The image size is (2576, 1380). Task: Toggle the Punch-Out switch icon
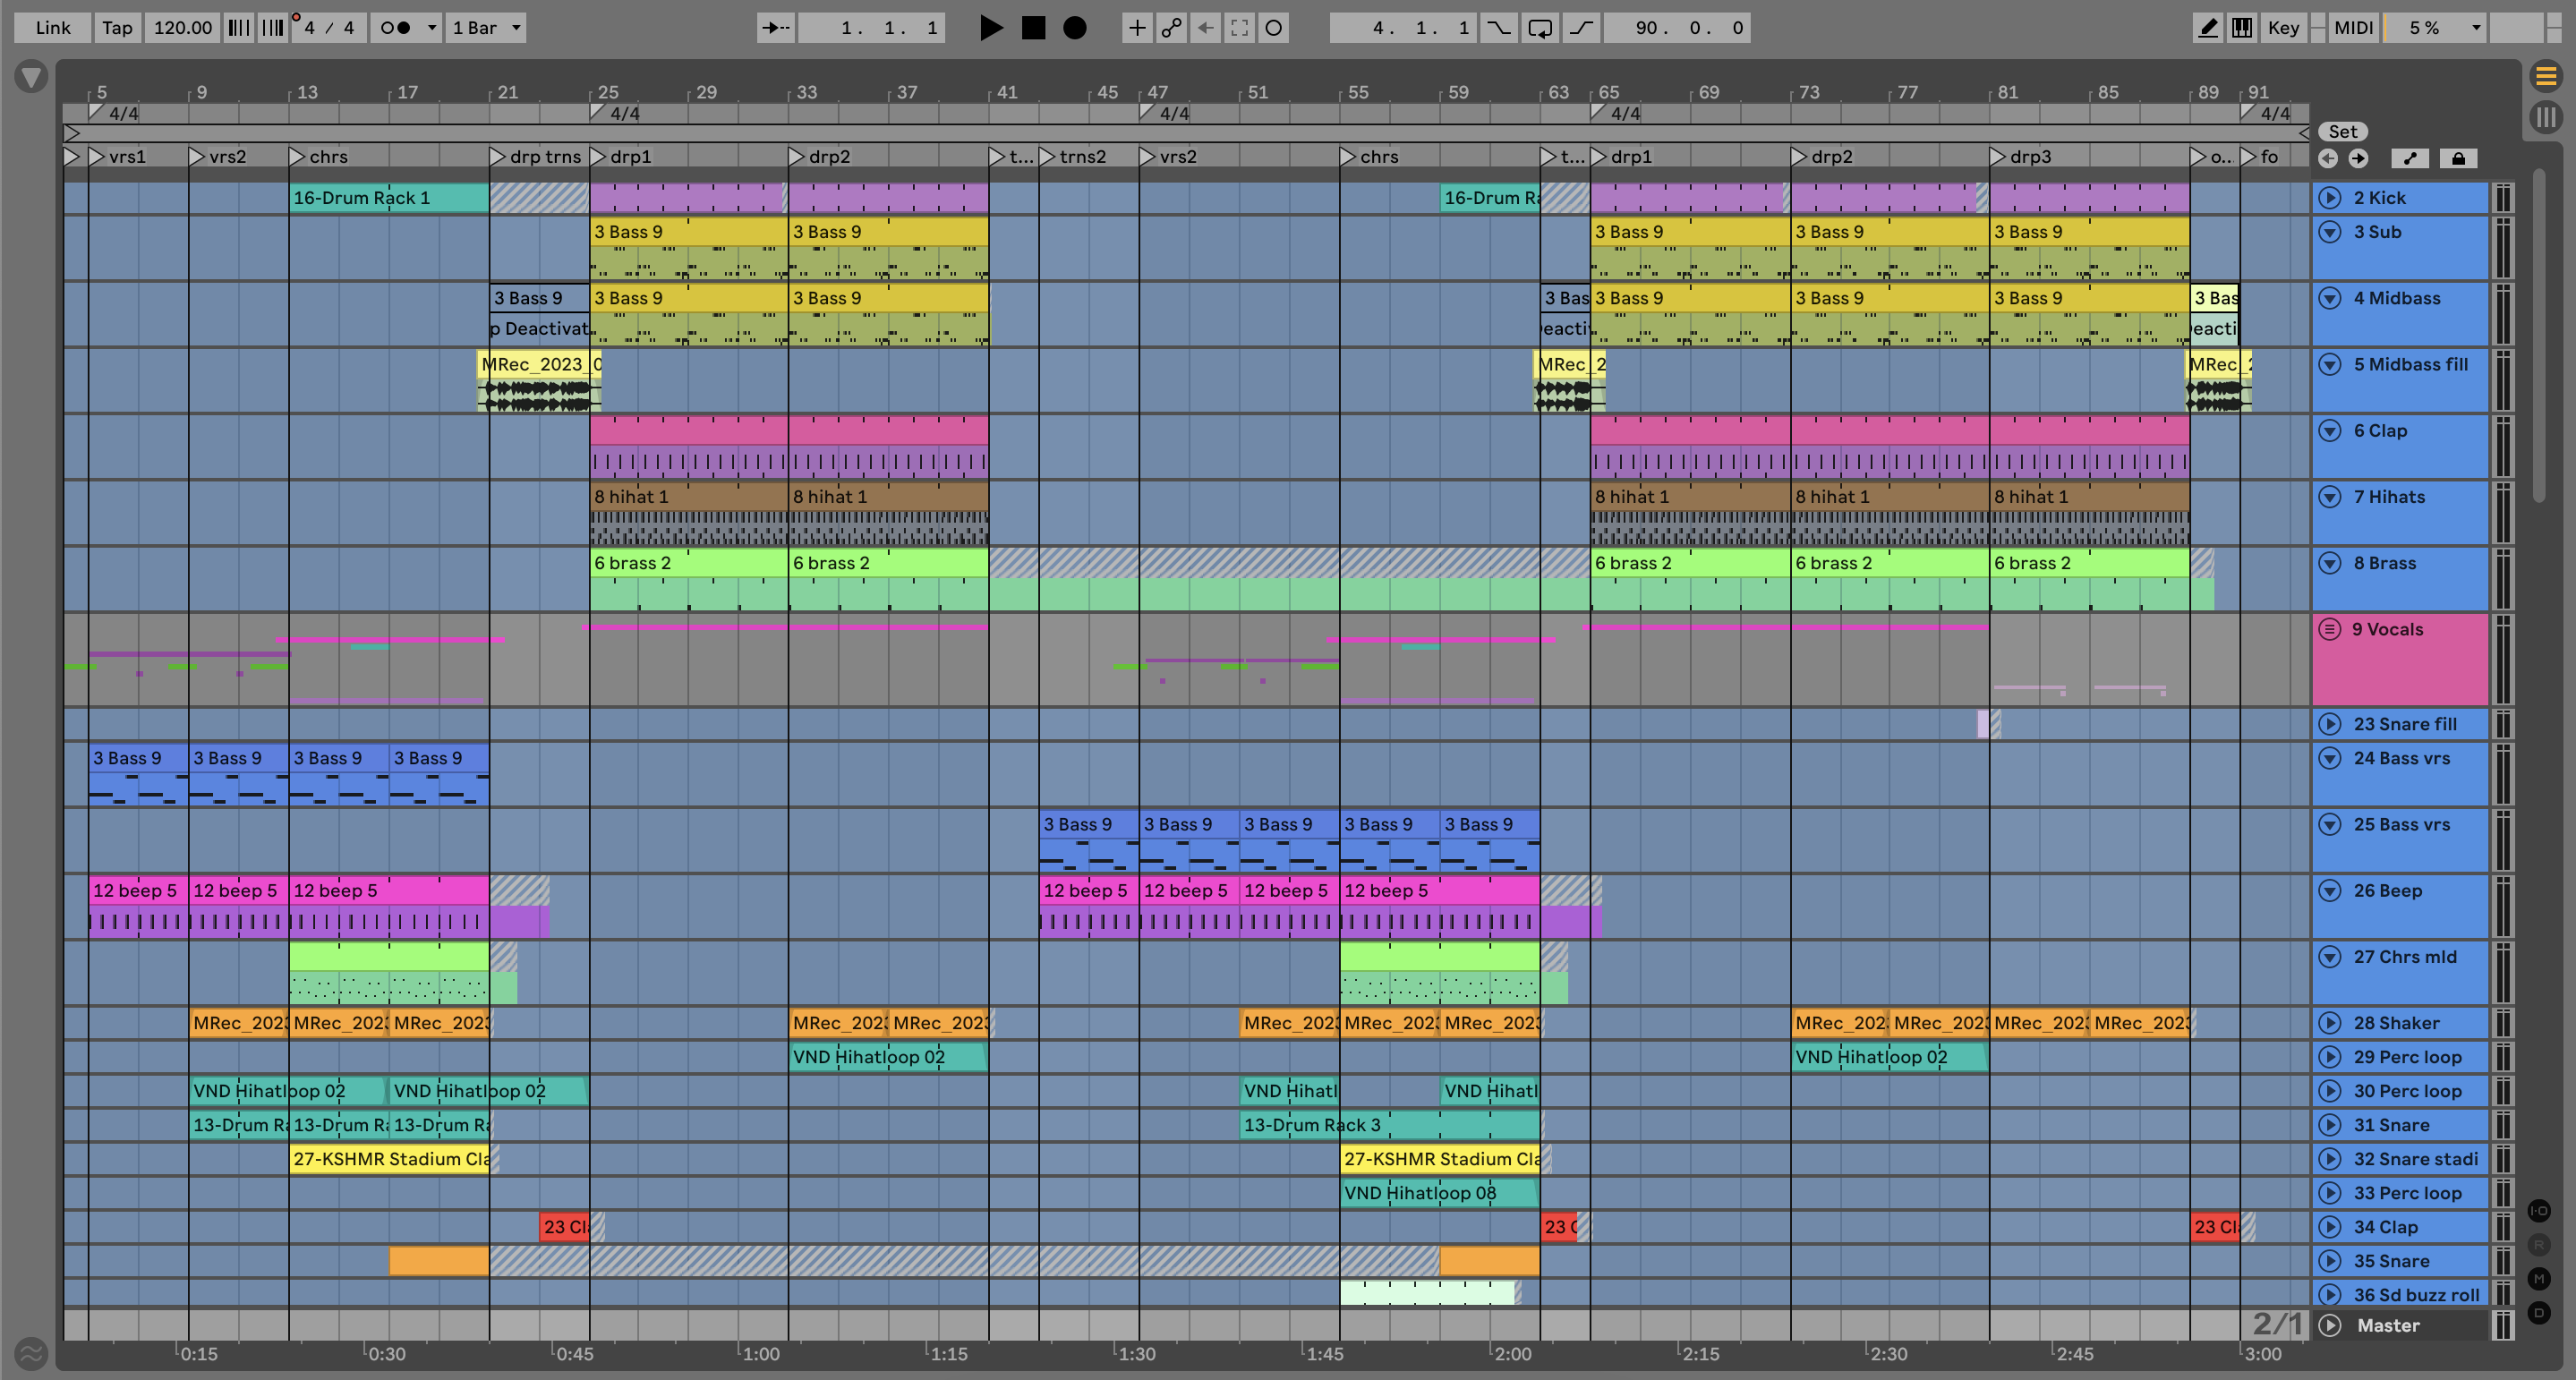coord(1580,28)
